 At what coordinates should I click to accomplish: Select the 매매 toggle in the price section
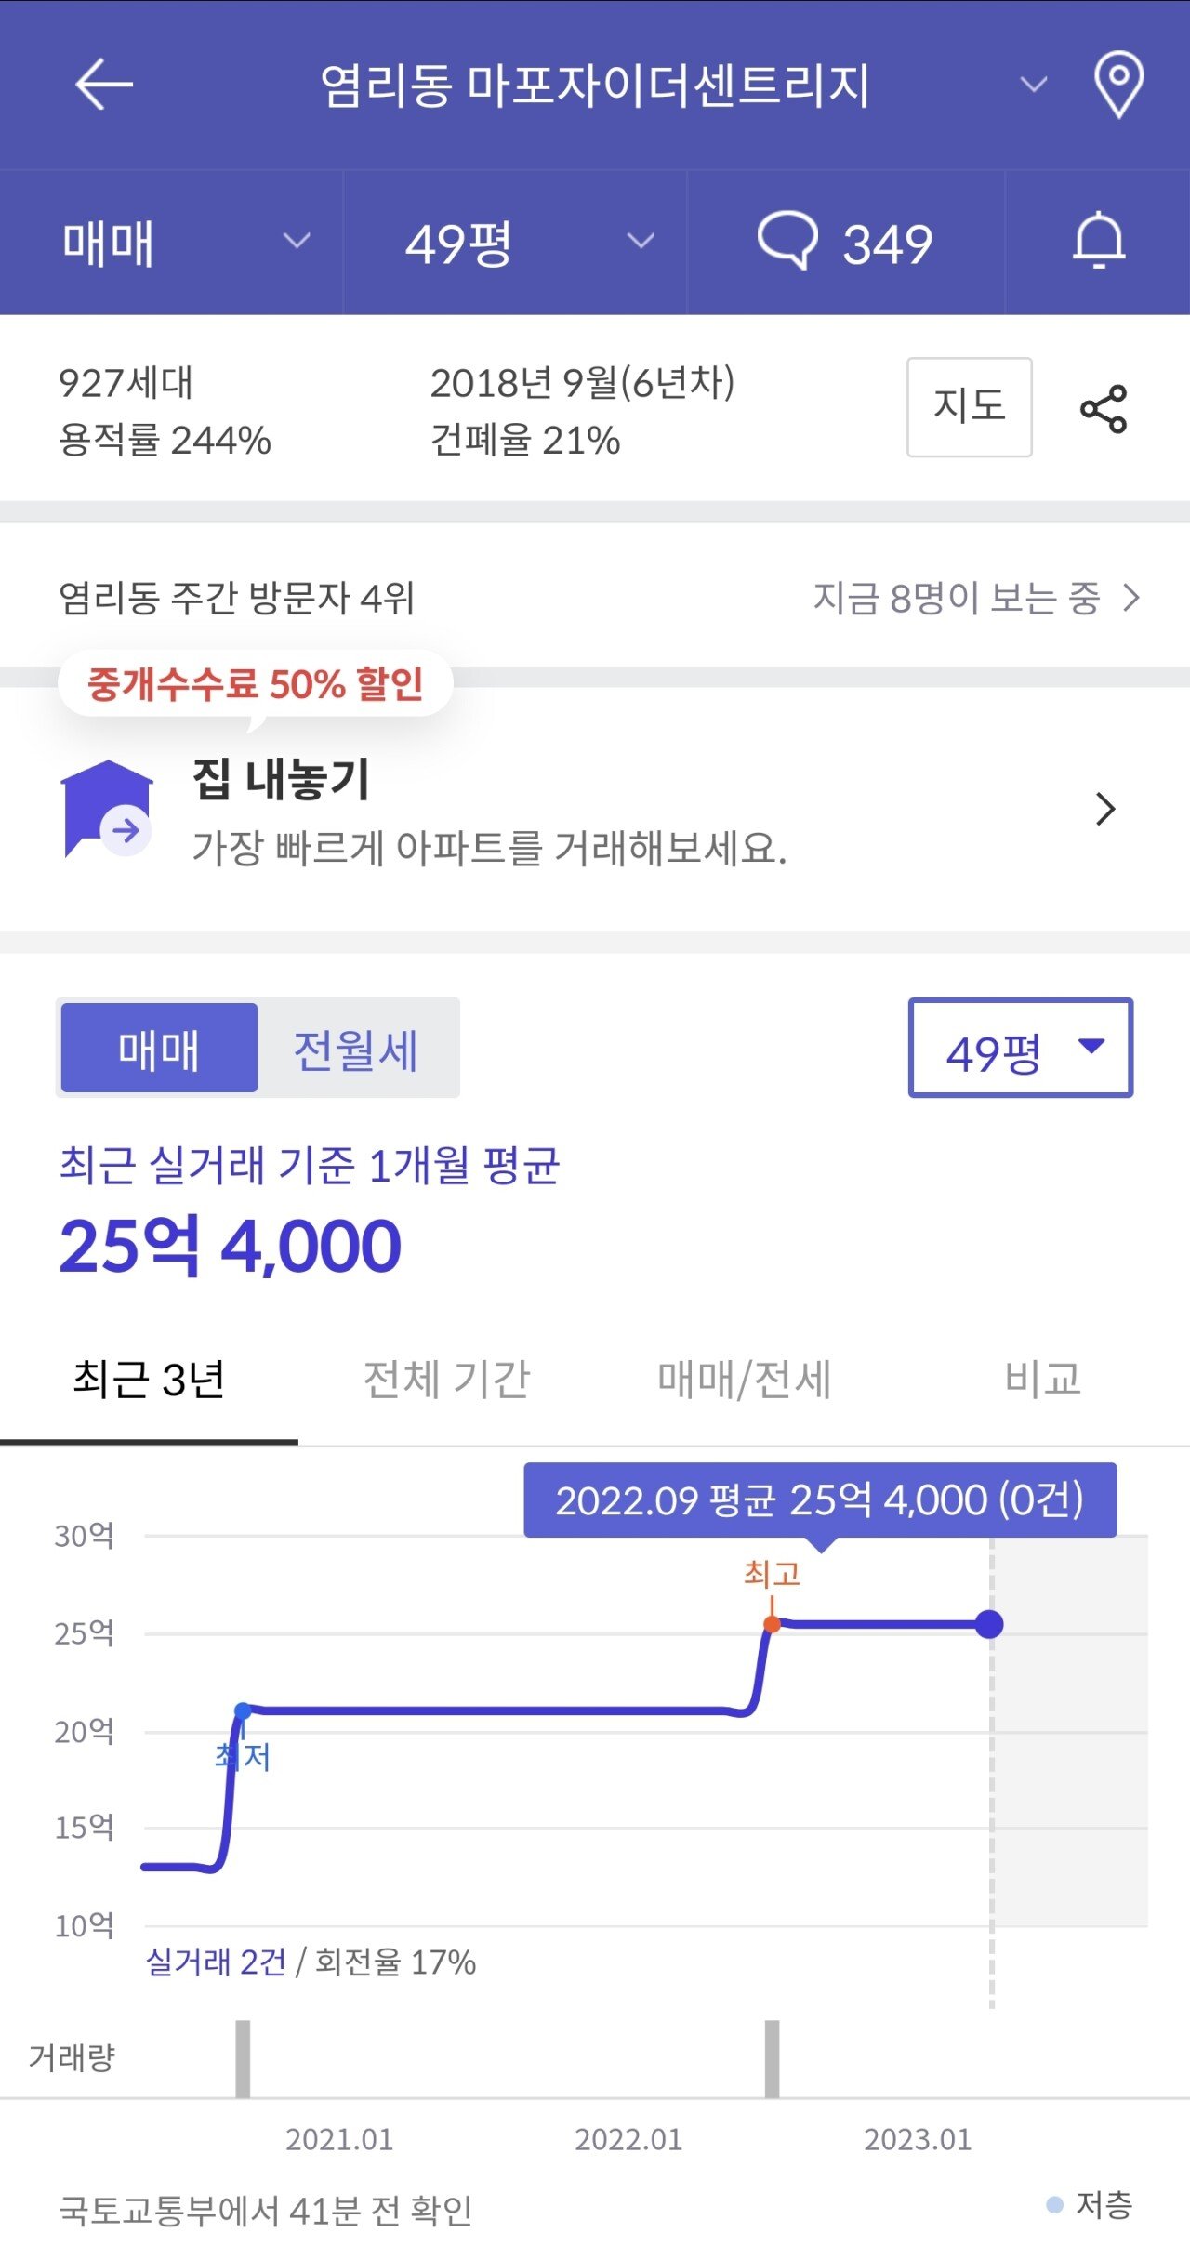coord(159,1048)
